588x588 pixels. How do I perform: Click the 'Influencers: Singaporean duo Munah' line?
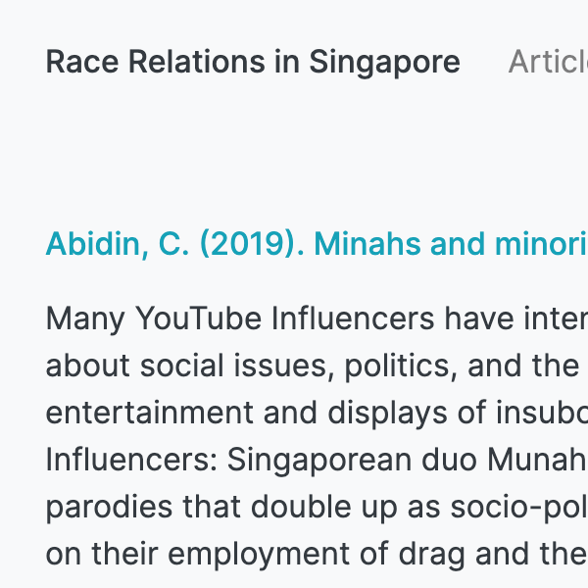(x=317, y=461)
